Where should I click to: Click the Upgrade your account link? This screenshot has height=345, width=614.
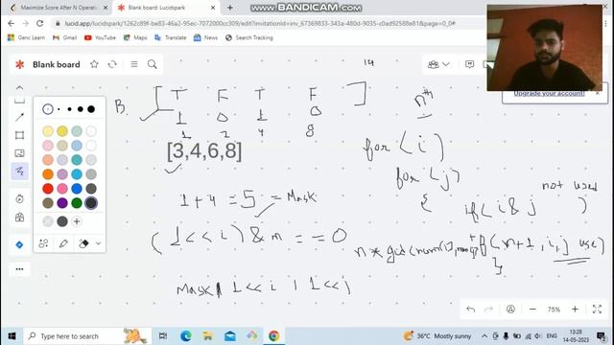pyautogui.click(x=549, y=94)
